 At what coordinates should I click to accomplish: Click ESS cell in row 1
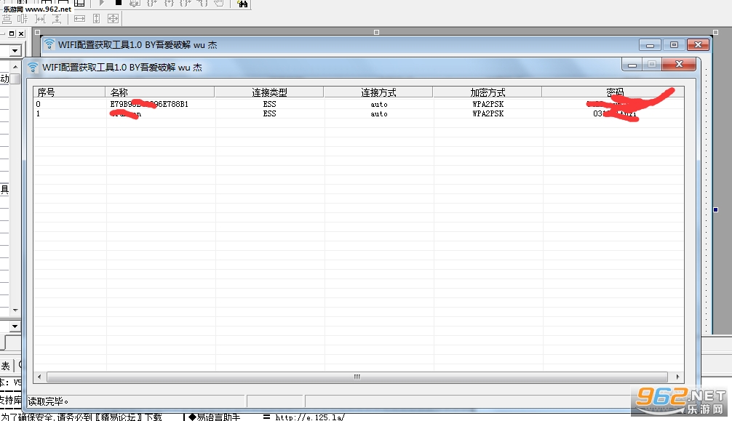click(x=269, y=113)
